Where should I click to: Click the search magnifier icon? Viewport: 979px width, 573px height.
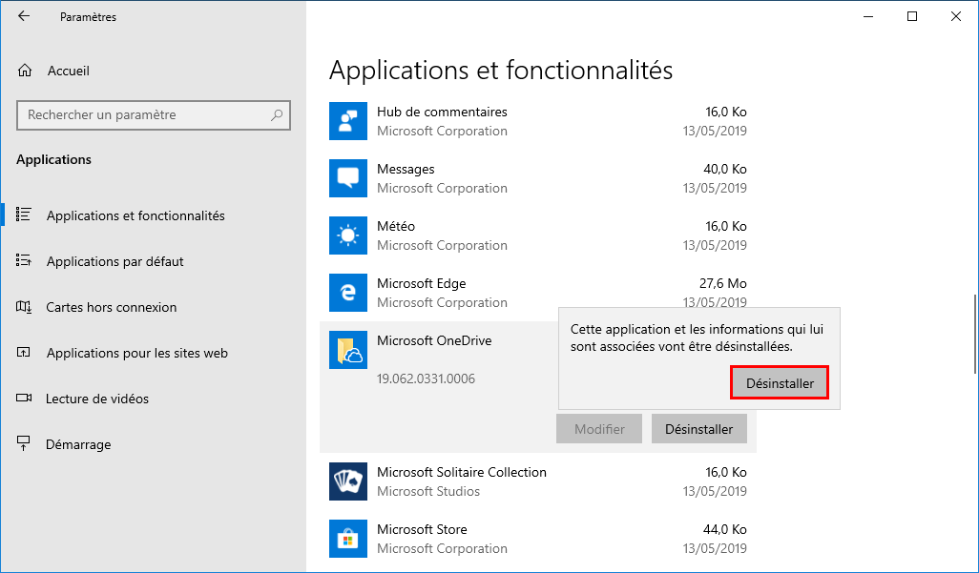coord(277,114)
